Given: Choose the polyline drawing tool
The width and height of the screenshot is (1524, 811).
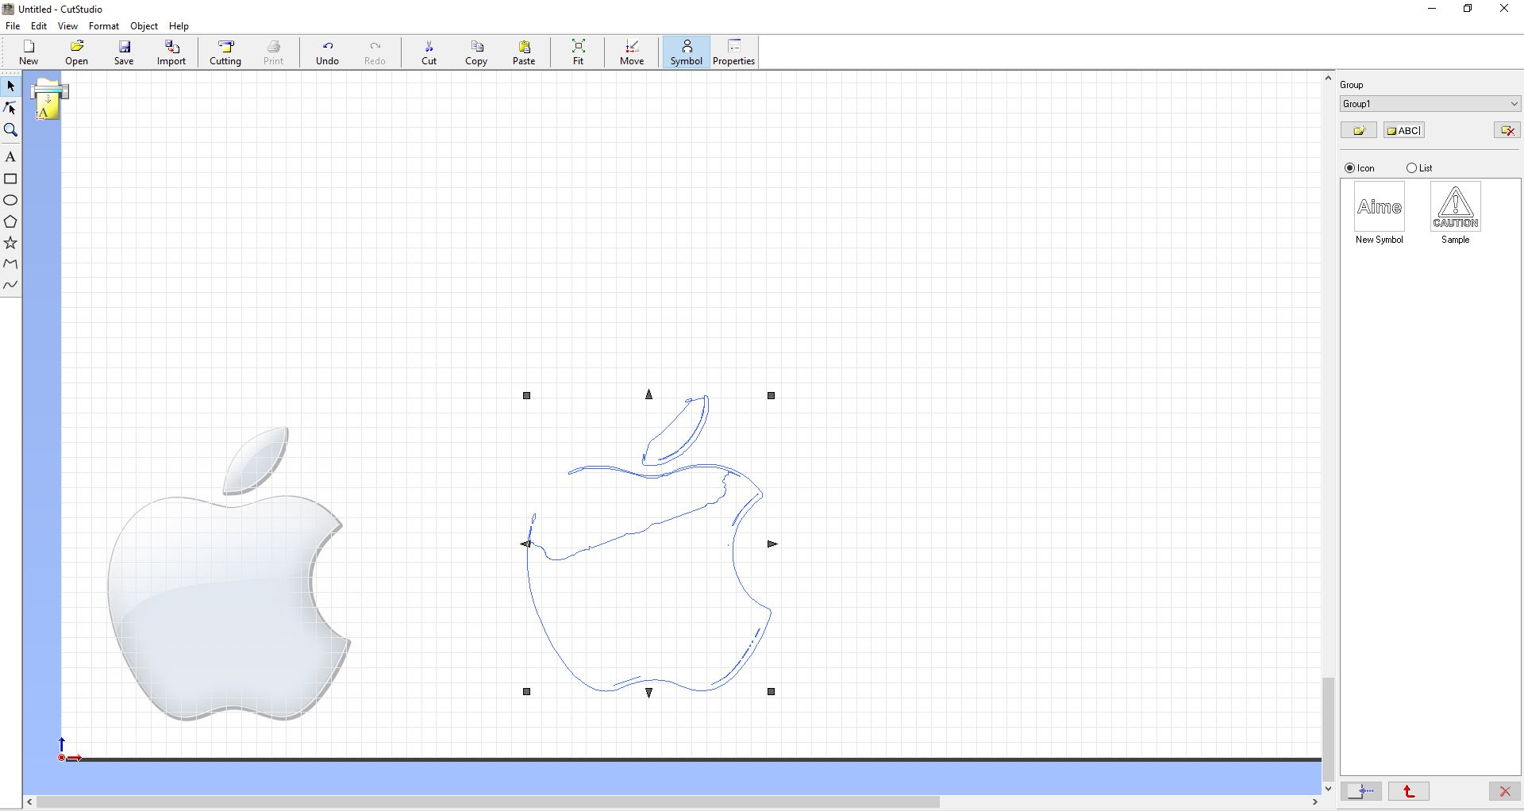Looking at the screenshot, I should click(10, 263).
